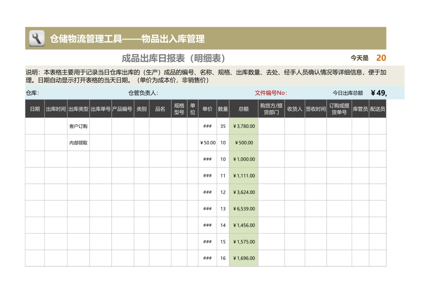422x298 pixels.
Task: Click the 规格型号 column header
Action: coord(179,108)
